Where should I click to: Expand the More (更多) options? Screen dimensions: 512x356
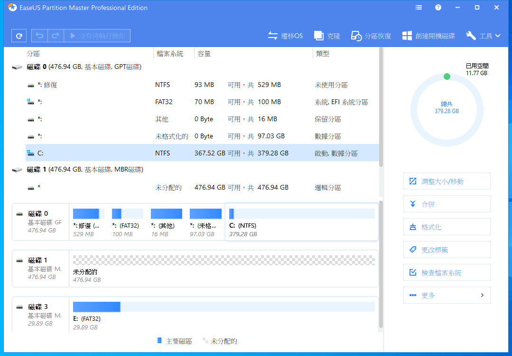447,295
